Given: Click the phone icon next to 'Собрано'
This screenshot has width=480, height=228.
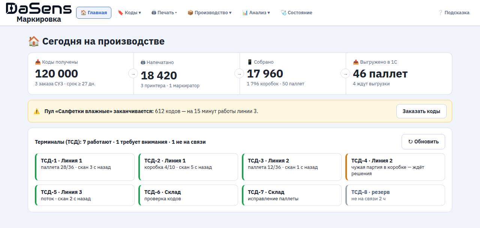Looking at the screenshot, I should [250, 62].
